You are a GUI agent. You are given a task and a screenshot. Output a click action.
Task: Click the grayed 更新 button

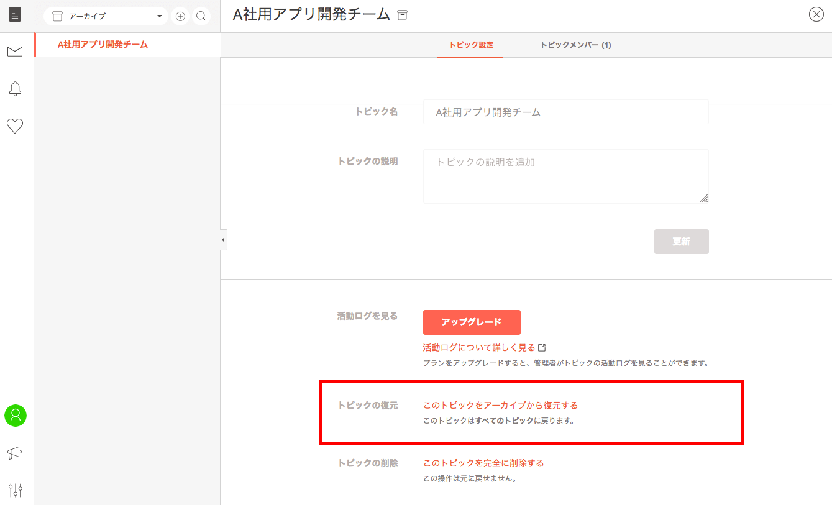pyautogui.click(x=681, y=242)
